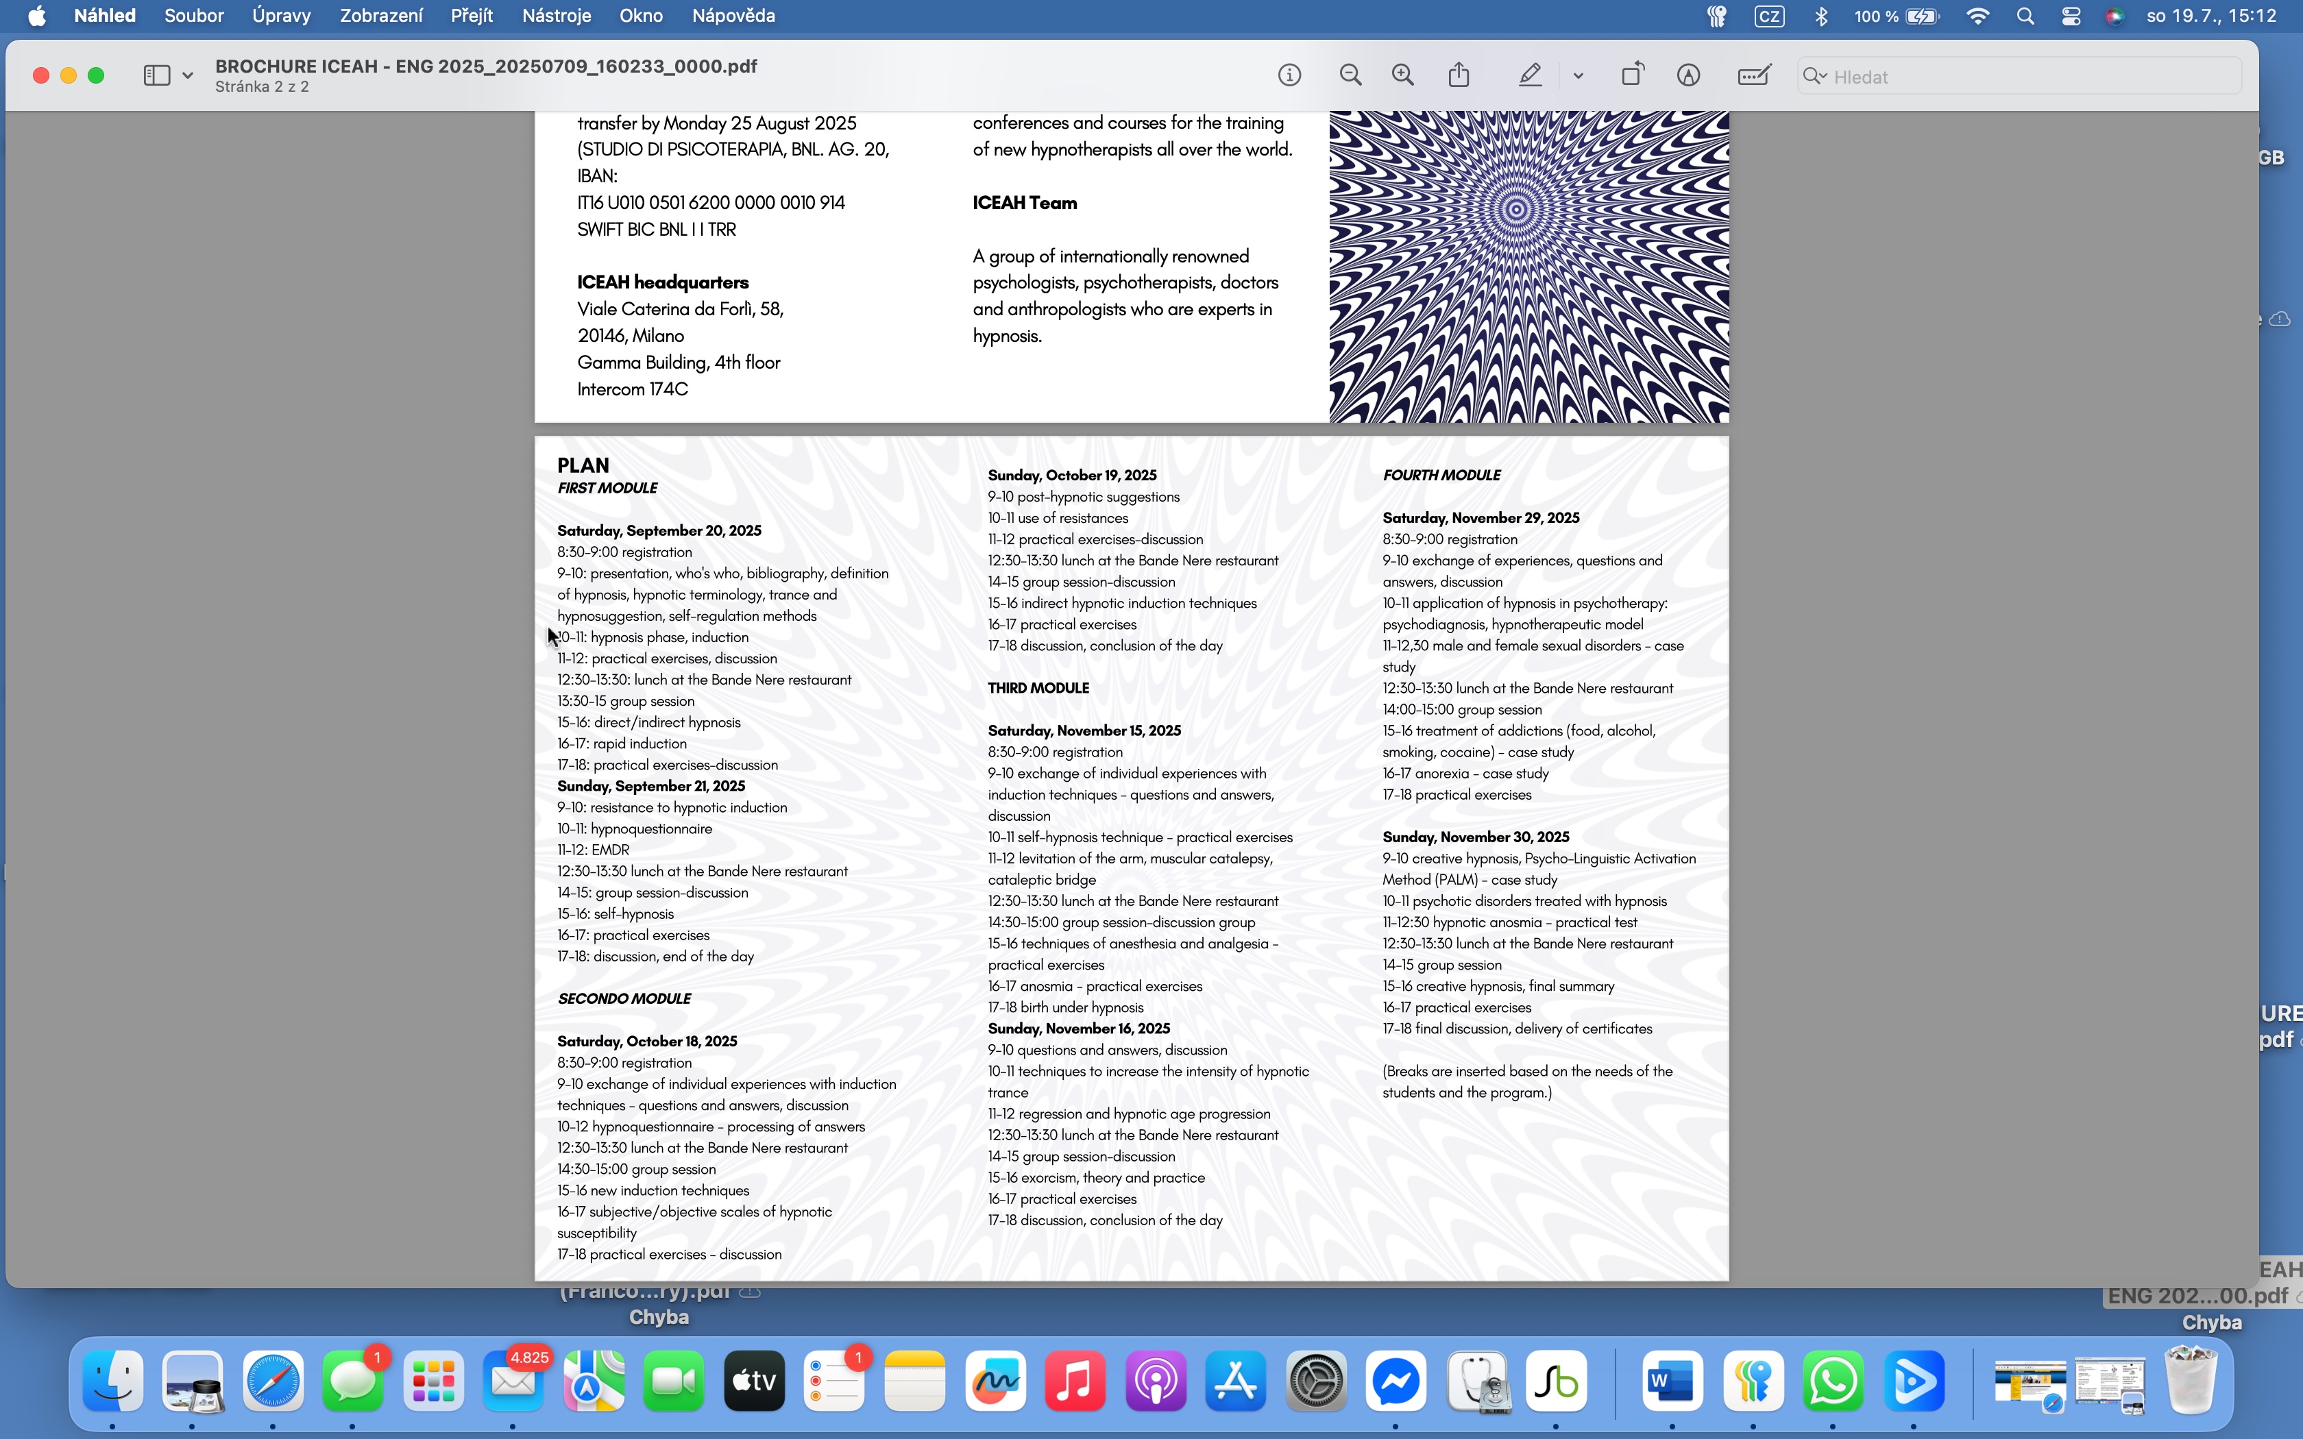This screenshot has width=2303, height=1439.
Task: Open the battery status menu
Action: [1897, 16]
